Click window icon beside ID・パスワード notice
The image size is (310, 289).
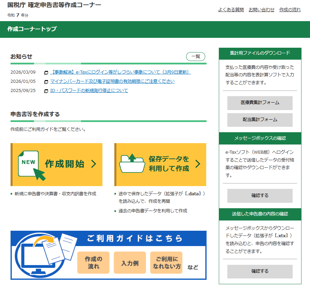(x=46, y=91)
